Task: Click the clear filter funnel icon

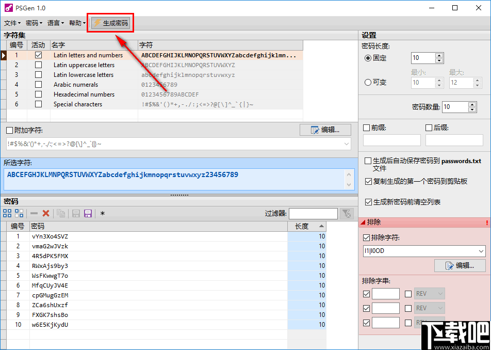Action: (x=346, y=213)
